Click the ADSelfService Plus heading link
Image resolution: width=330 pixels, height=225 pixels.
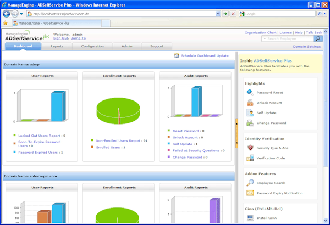(273, 61)
